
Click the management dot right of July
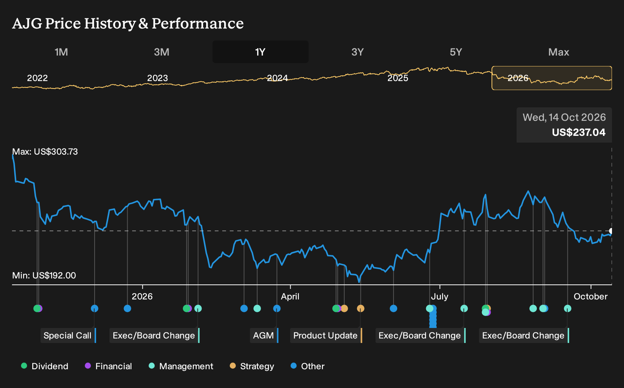coord(464,308)
